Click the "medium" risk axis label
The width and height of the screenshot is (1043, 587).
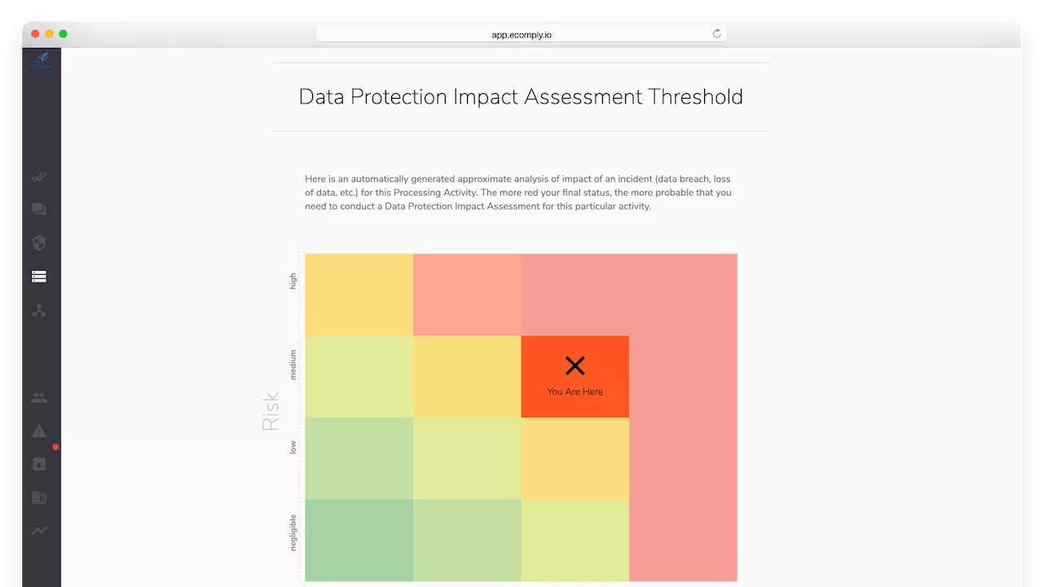pos(293,364)
